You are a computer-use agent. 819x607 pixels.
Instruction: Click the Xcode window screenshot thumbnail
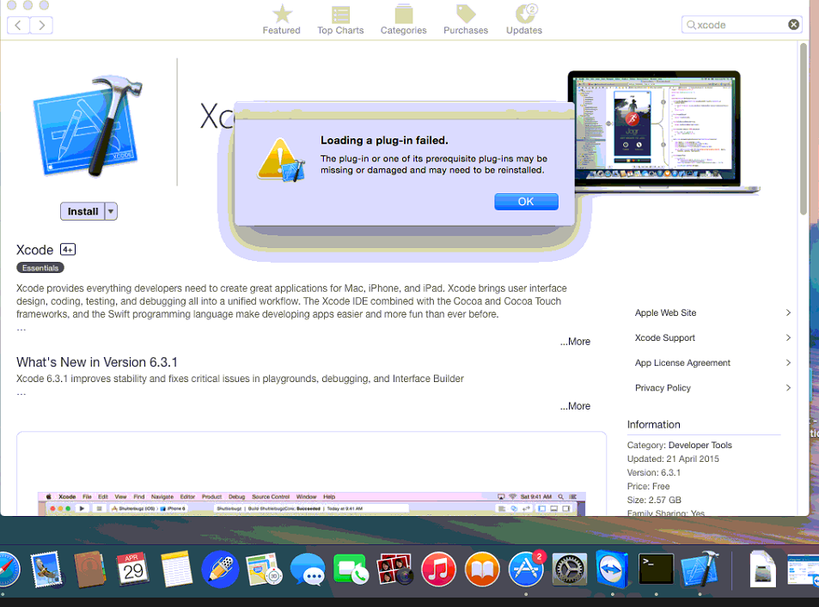point(311,504)
